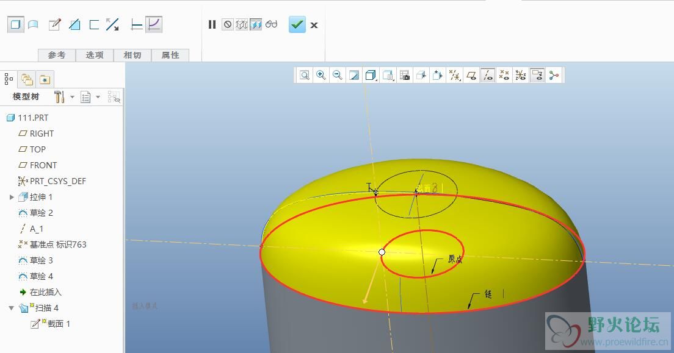This screenshot has width=674, height=353.
Task: Expand the 拉伸 1 tree node
Action: [12, 197]
